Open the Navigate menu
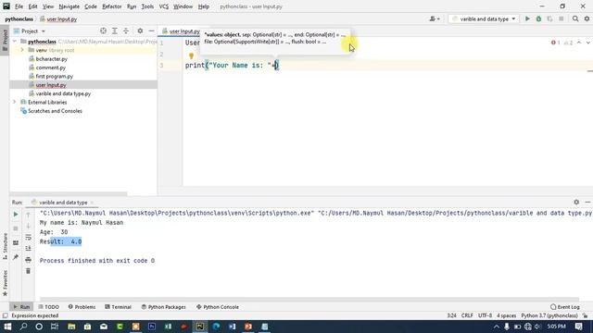This screenshot has width=593, height=333. pos(69,6)
